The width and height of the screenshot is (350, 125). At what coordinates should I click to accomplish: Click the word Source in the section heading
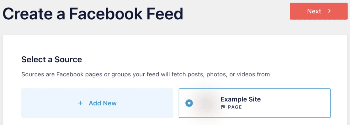point(68,59)
